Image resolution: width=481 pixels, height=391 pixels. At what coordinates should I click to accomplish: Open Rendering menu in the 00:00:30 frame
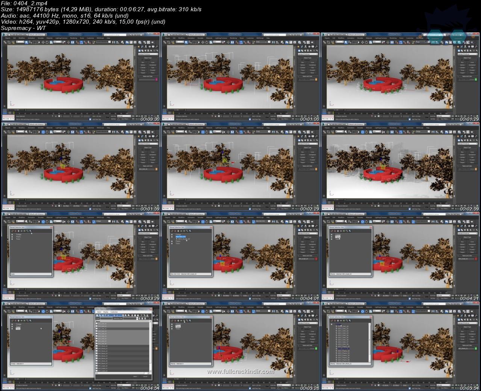[74, 38]
